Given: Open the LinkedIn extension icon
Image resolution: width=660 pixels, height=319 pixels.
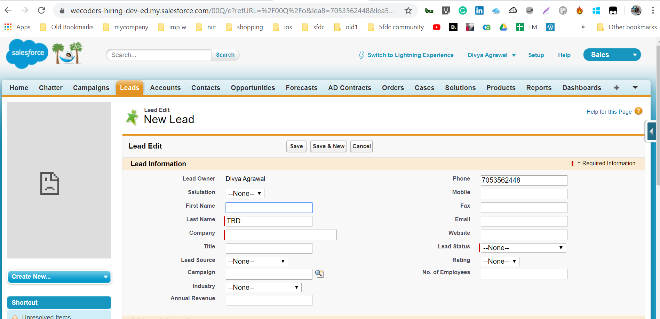Looking at the screenshot, I should (479, 11).
